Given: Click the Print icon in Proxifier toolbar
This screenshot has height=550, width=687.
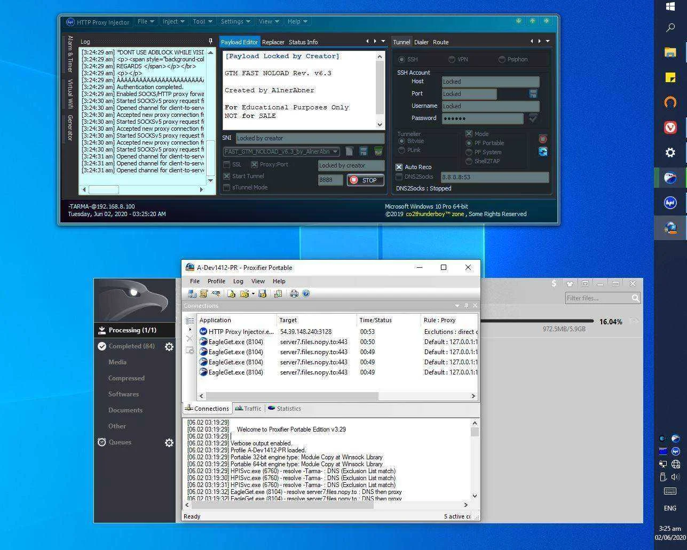Looking at the screenshot, I should pyautogui.click(x=294, y=294).
